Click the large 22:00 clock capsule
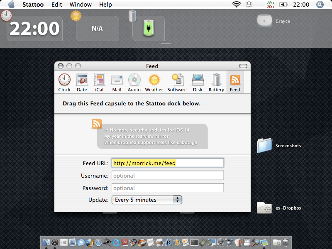Viewport: 332px width, 249px height. click(35, 29)
